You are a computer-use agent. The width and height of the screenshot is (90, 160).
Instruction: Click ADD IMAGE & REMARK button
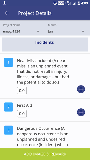(45, 154)
